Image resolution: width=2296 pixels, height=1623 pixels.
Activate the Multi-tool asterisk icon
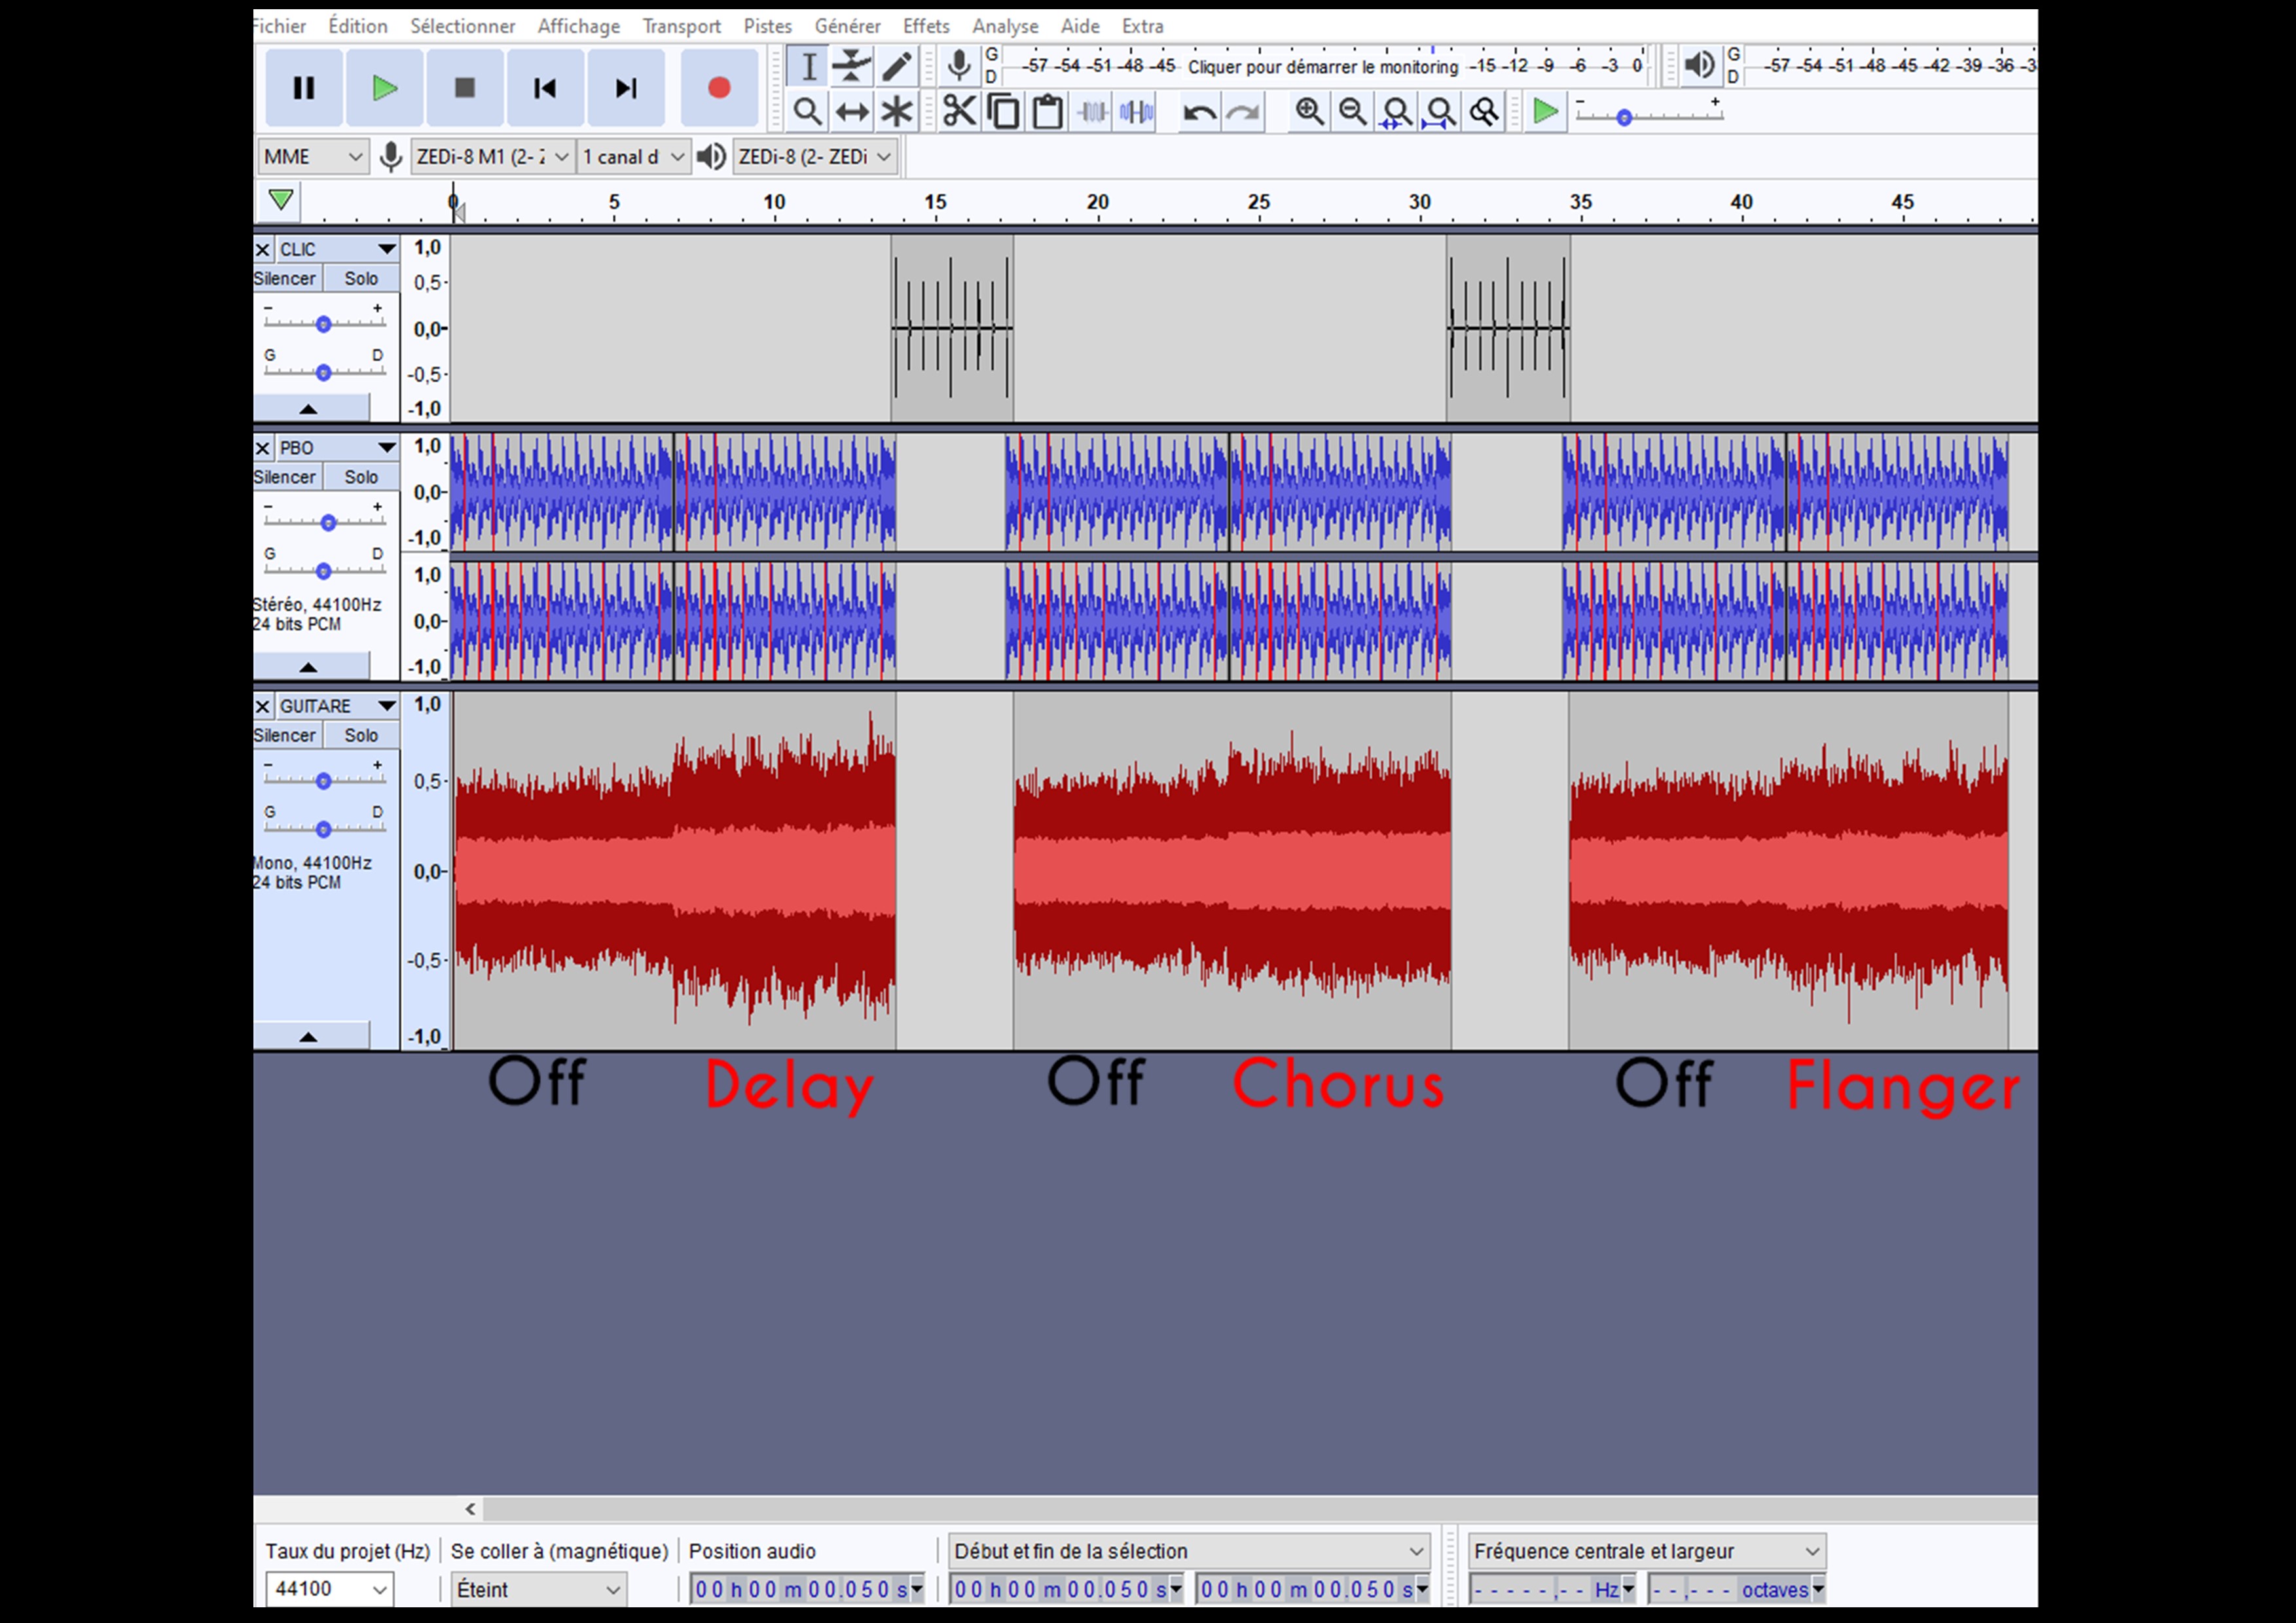tap(897, 112)
